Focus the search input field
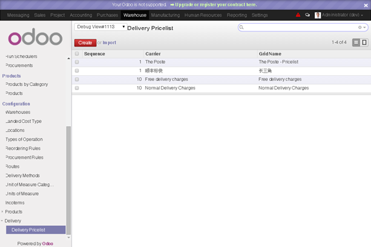Viewport: 371px width, 247px height. click(301, 28)
